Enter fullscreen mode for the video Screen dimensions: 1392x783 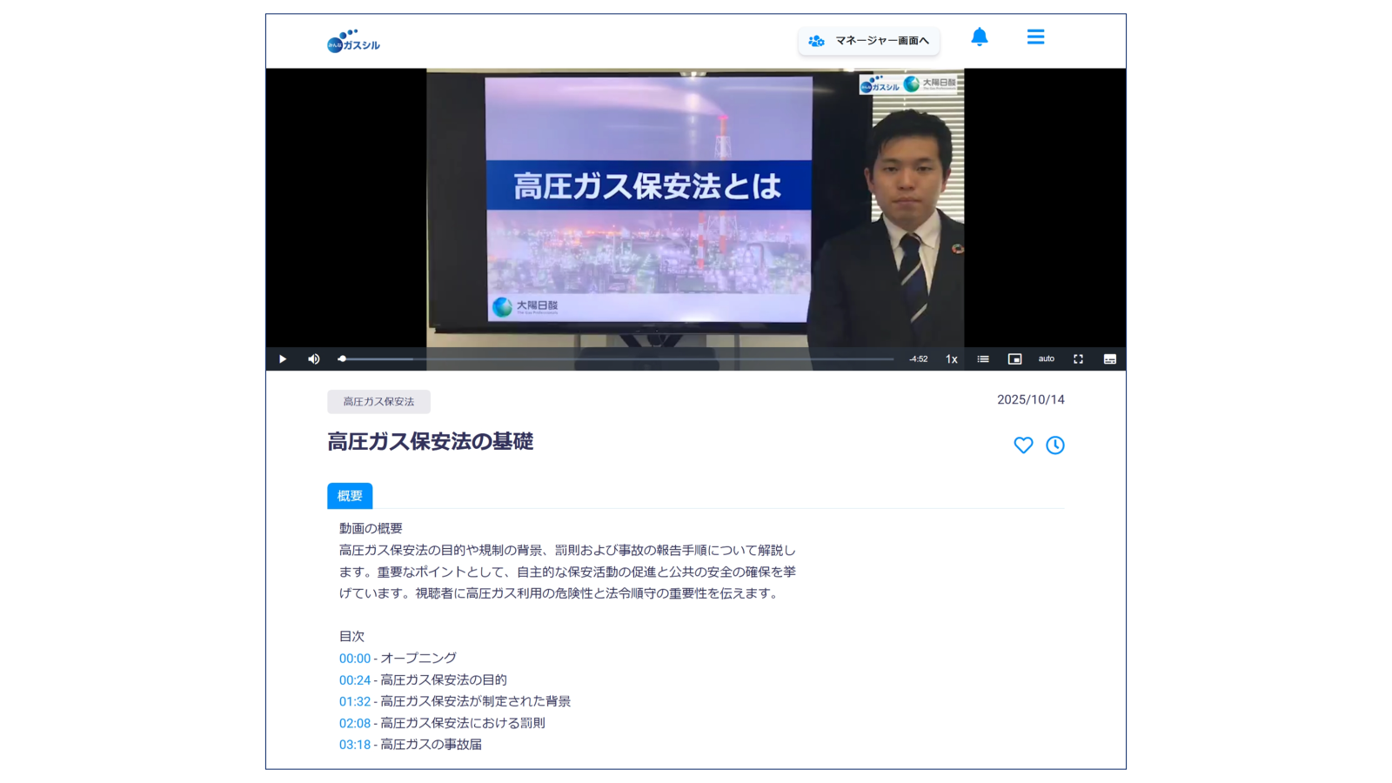click(1078, 358)
